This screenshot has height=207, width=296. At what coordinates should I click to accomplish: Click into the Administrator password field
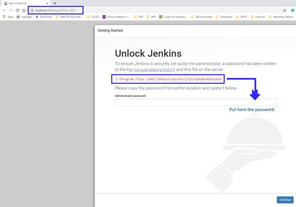[195, 102]
